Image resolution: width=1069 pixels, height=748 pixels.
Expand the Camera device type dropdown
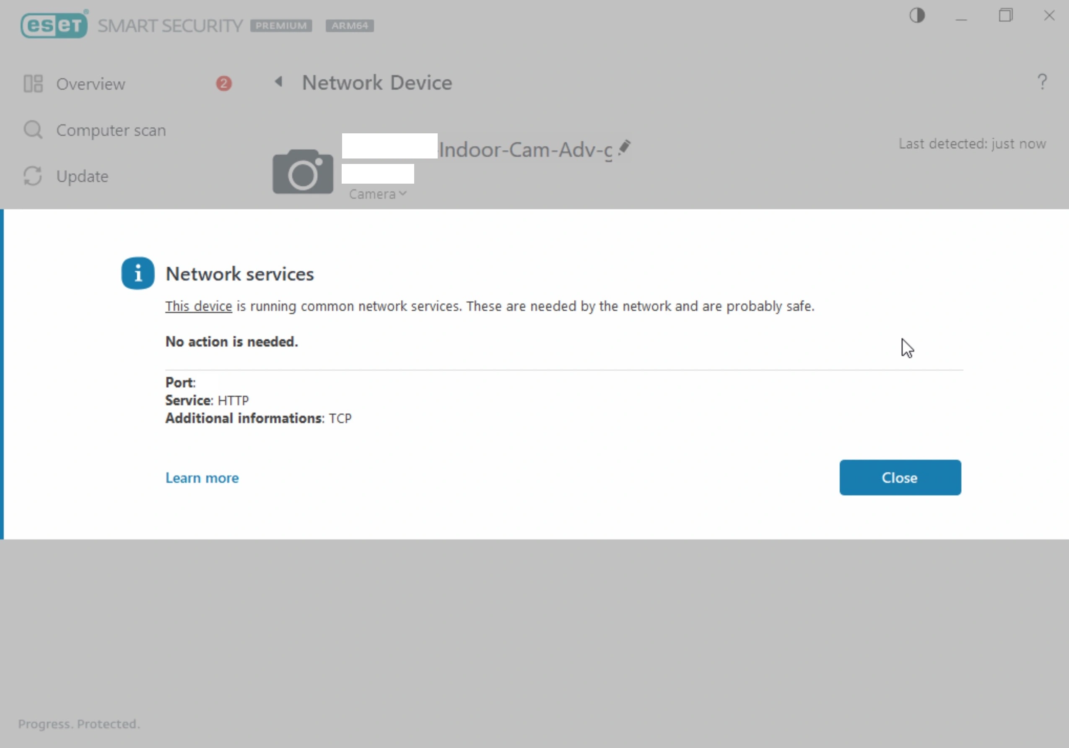point(378,194)
